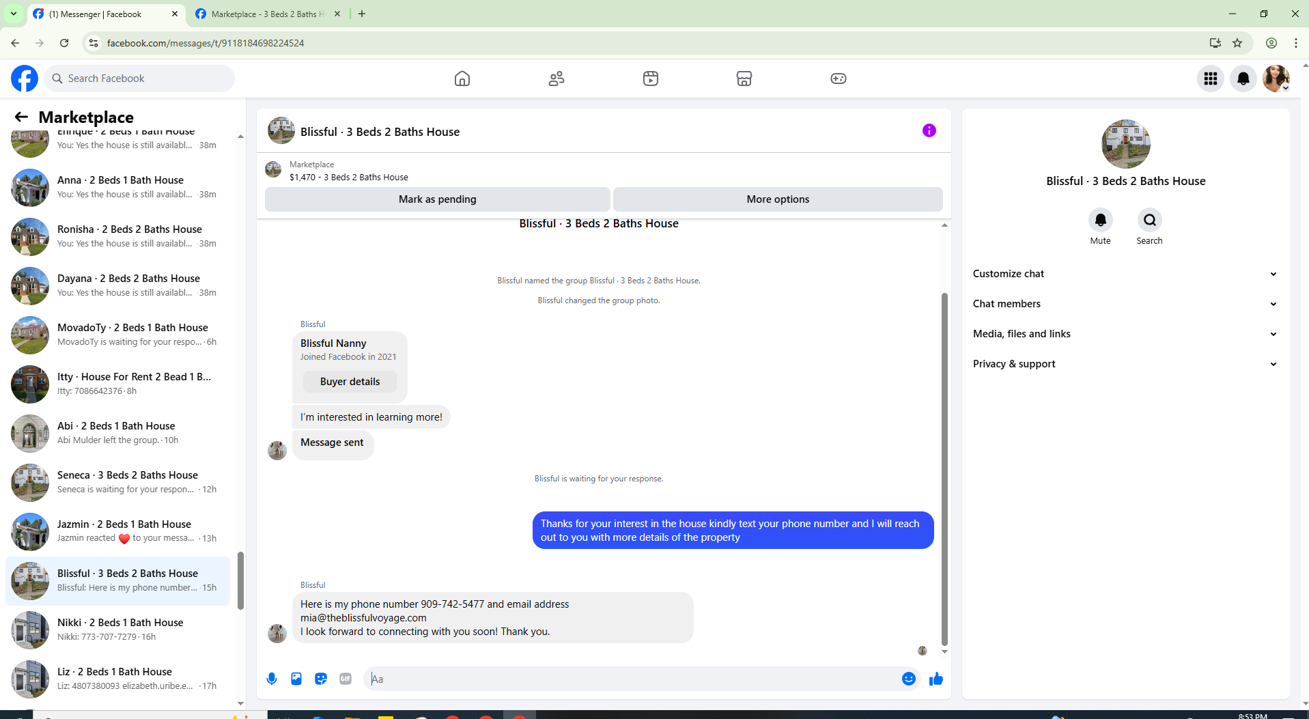Open Liz · 2 Beds 1 Bath House chat

118,679
